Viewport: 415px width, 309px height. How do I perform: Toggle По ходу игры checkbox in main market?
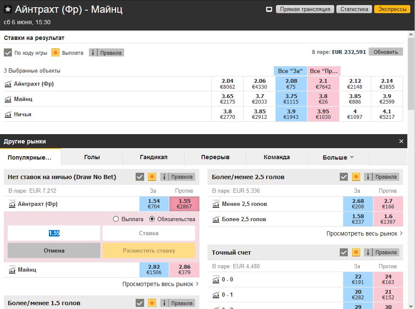click(8, 53)
